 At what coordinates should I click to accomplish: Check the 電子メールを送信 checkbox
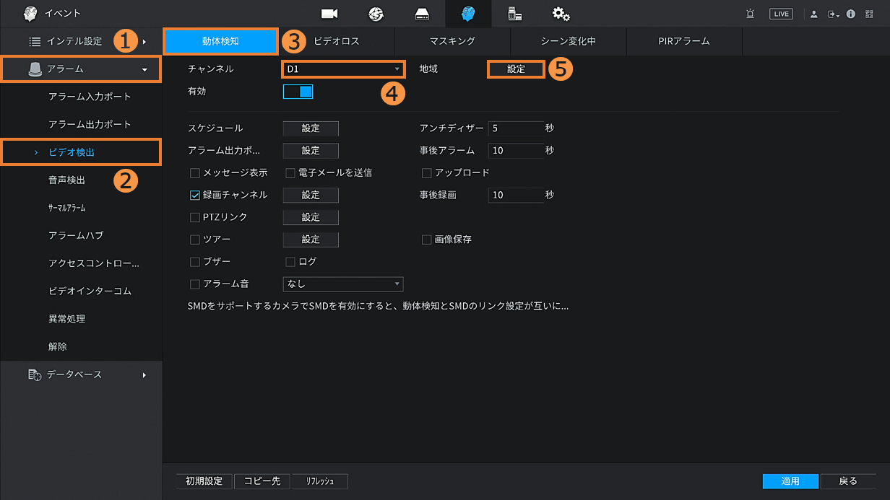click(x=290, y=173)
